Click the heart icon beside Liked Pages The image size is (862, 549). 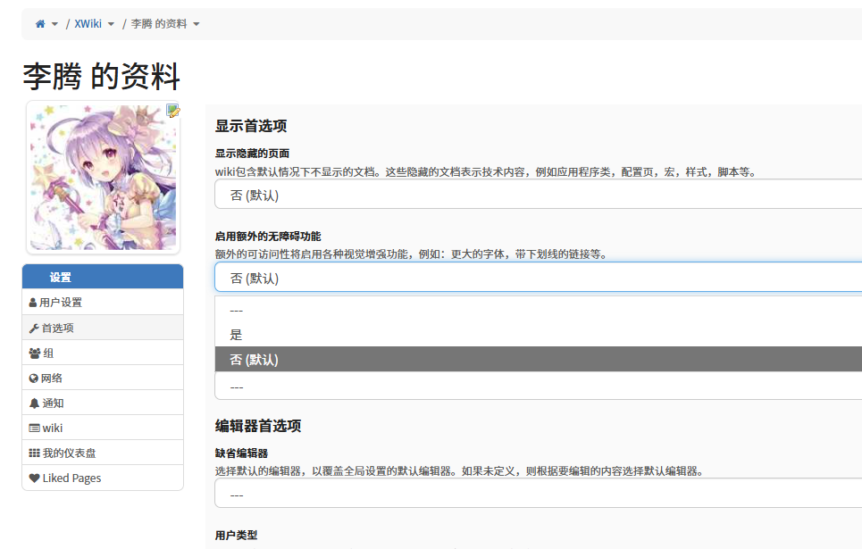(x=34, y=478)
